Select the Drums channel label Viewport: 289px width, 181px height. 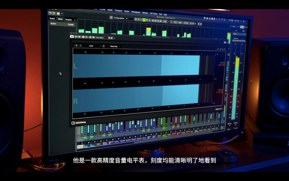click(80, 147)
